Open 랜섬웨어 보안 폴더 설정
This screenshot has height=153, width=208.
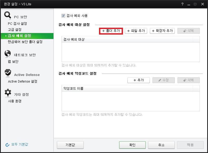coord(25,42)
